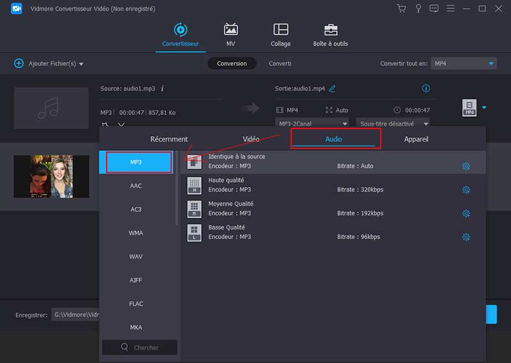Select MKA in the format list
The width and height of the screenshot is (511, 363).
point(136,327)
